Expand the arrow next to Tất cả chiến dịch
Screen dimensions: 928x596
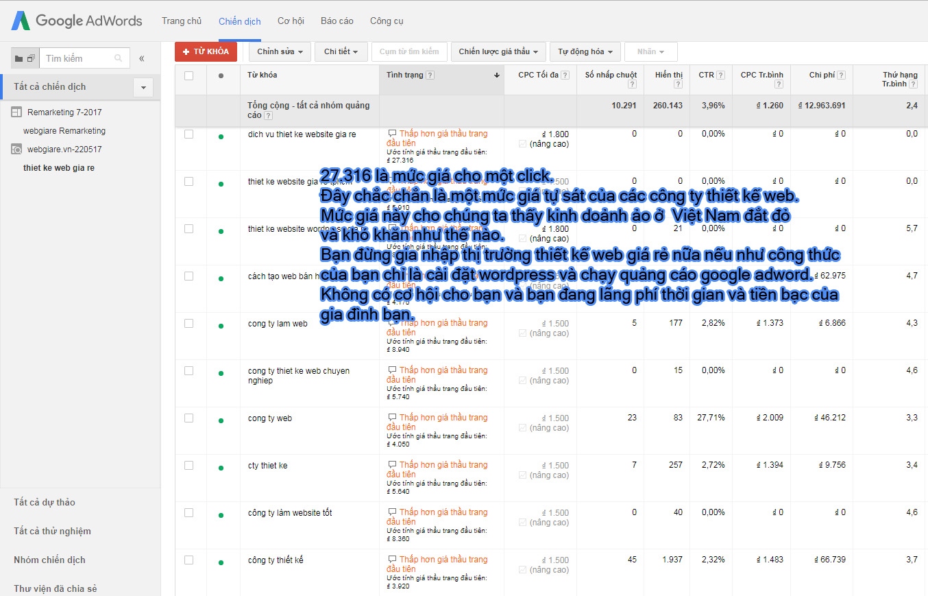pyautogui.click(x=143, y=87)
